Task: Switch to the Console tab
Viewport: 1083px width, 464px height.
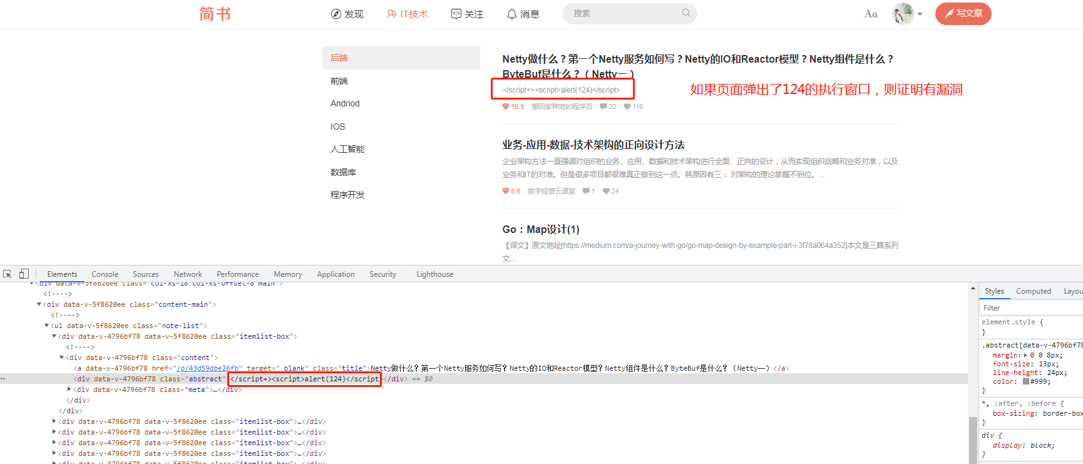Action: (x=105, y=274)
